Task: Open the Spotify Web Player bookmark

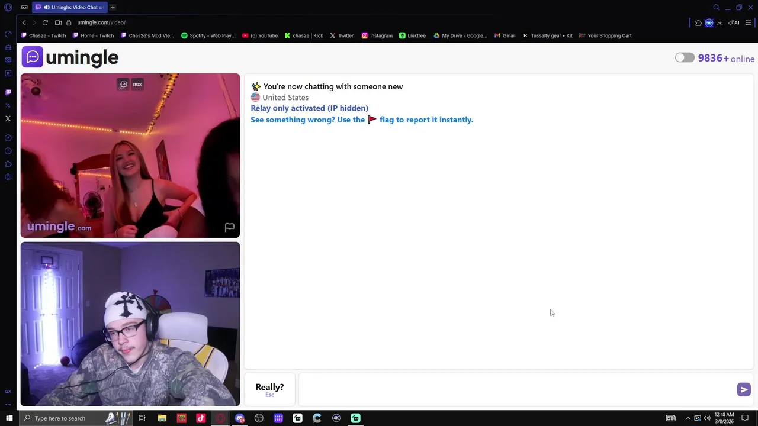Action: (x=208, y=35)
